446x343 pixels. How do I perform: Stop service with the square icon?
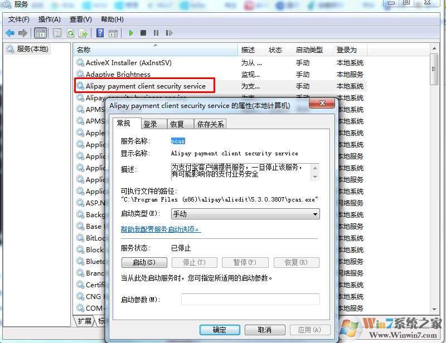tap(143, 33)
